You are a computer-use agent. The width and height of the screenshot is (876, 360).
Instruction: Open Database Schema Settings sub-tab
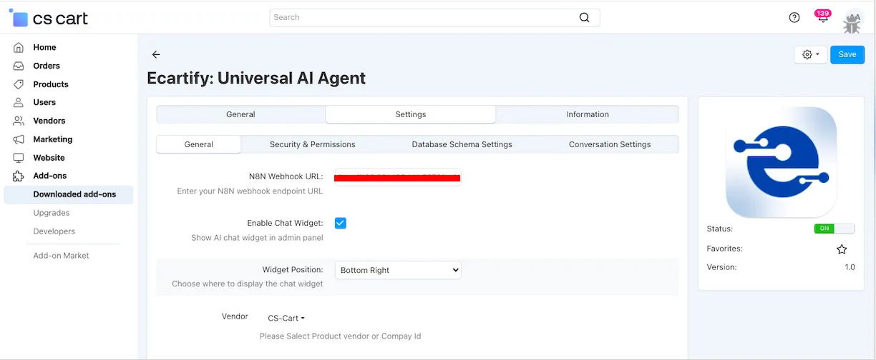pyautogui.click(x=462, y=144)
